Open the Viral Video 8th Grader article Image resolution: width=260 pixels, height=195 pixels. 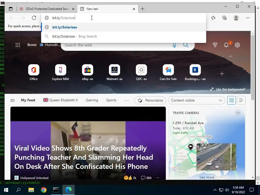84,157
